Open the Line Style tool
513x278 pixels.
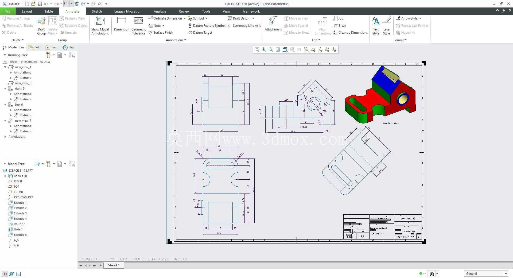(386, 26)
